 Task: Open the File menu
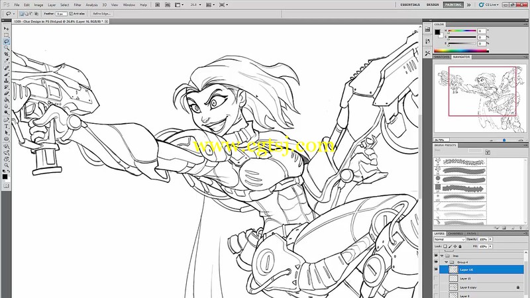[17, 5]
